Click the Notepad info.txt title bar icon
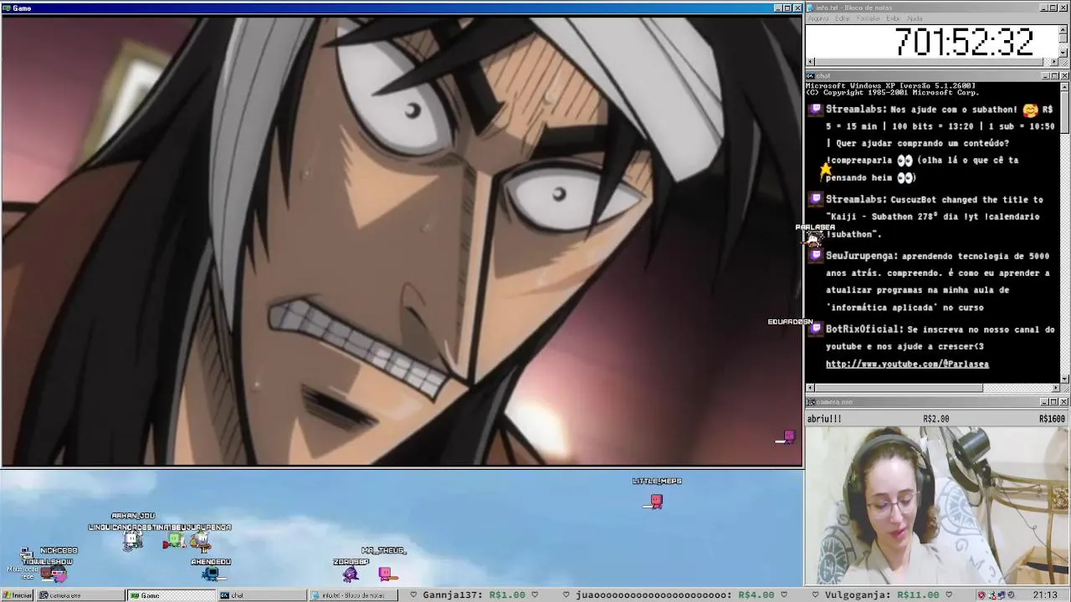The height and width of the screenshot is (602, 1071). pyautogui.click(x=811, y=8)
